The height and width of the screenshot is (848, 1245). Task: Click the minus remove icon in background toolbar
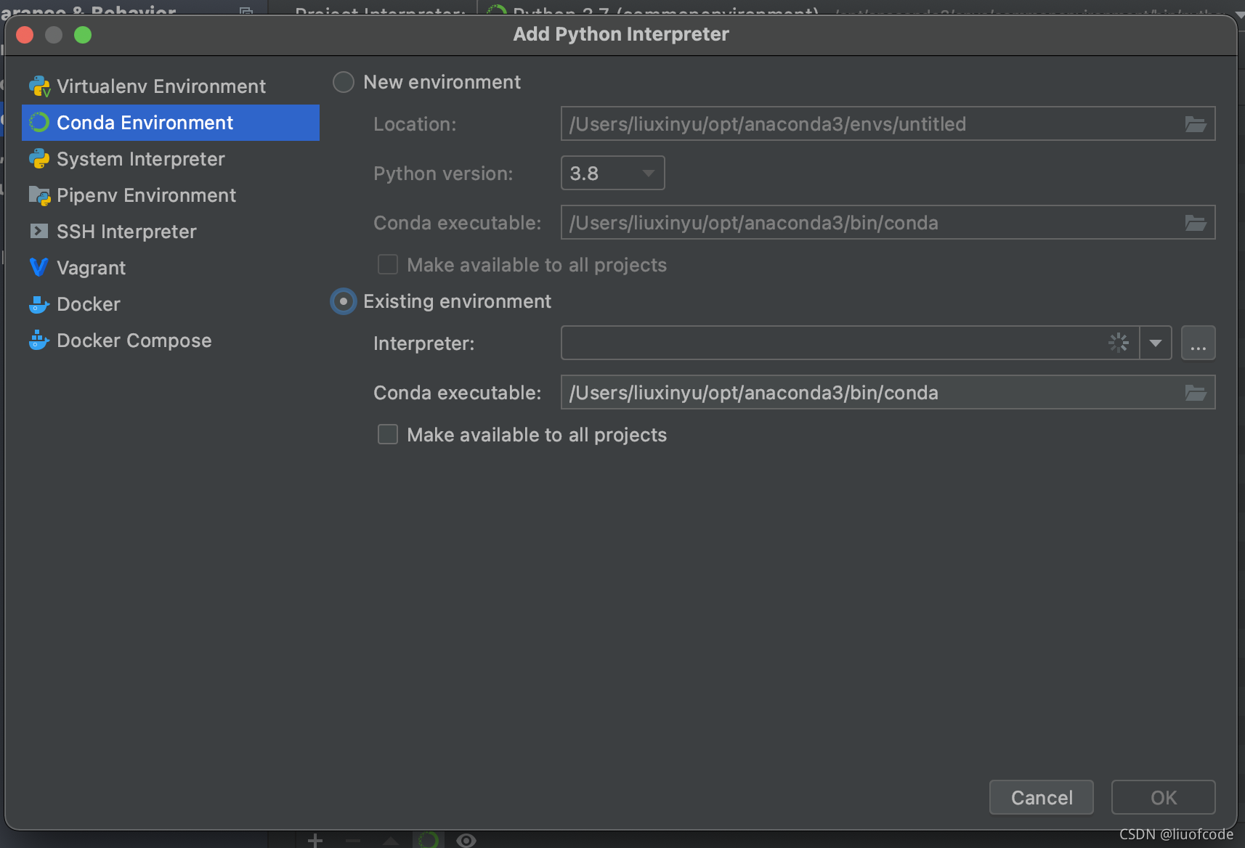pyautogui.click(x=353, y=841)
